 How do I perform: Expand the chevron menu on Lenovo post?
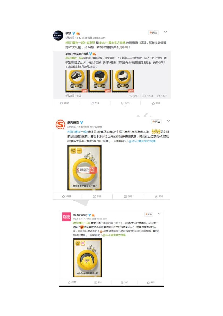(x=166, y=32)
